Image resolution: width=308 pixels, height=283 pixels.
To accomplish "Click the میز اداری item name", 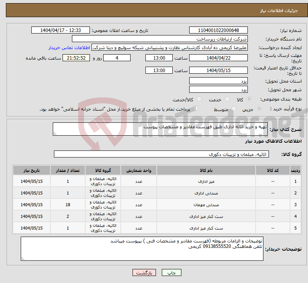I will click(206, 182).
